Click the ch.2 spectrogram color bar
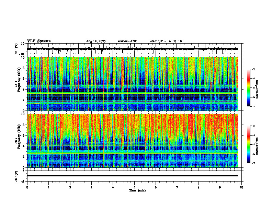Screen dimensions: 272x210 point(248,144)
